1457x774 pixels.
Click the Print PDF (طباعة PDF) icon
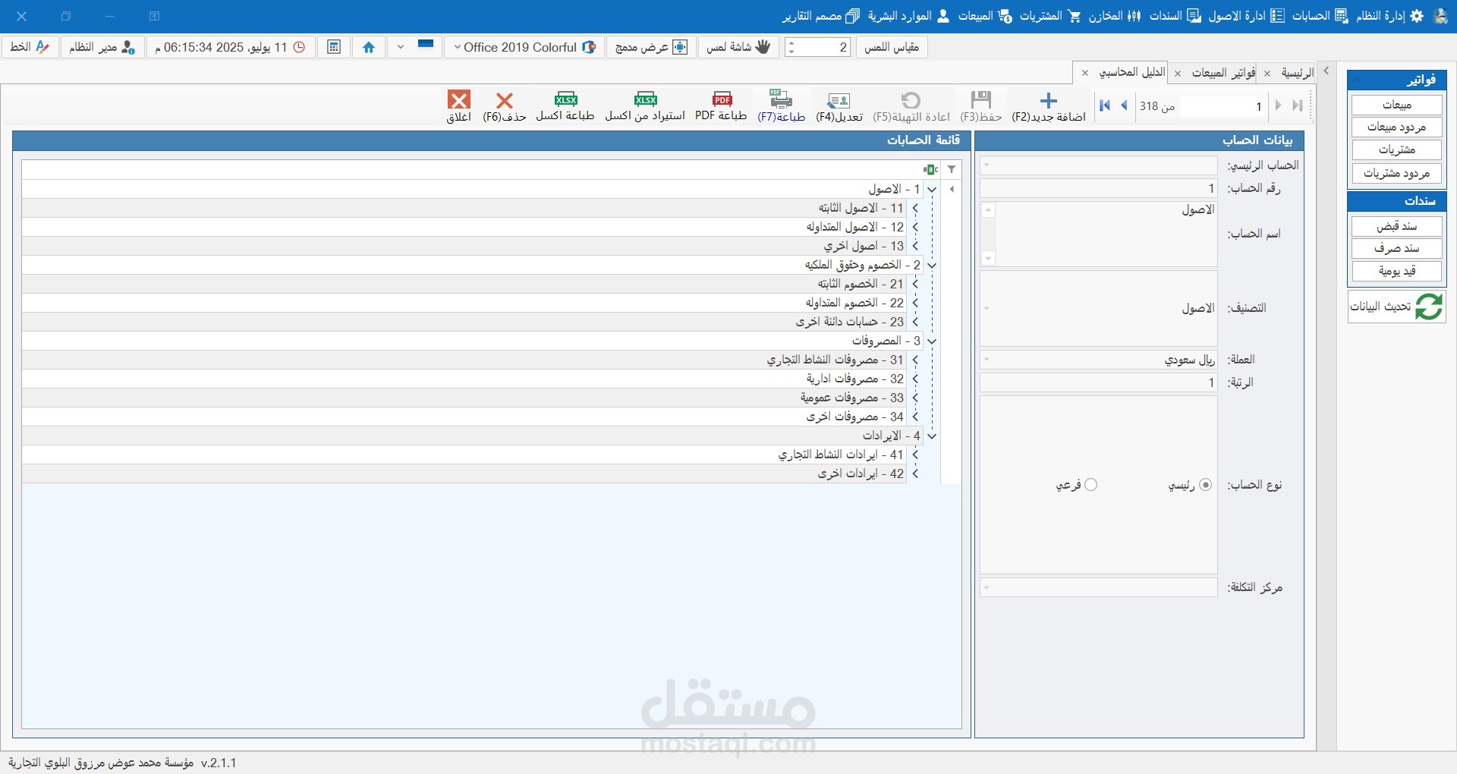click(x=722, y=99)
